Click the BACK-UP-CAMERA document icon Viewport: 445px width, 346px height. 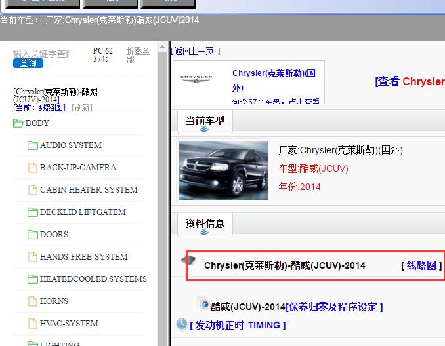click(x=33, y=168)
